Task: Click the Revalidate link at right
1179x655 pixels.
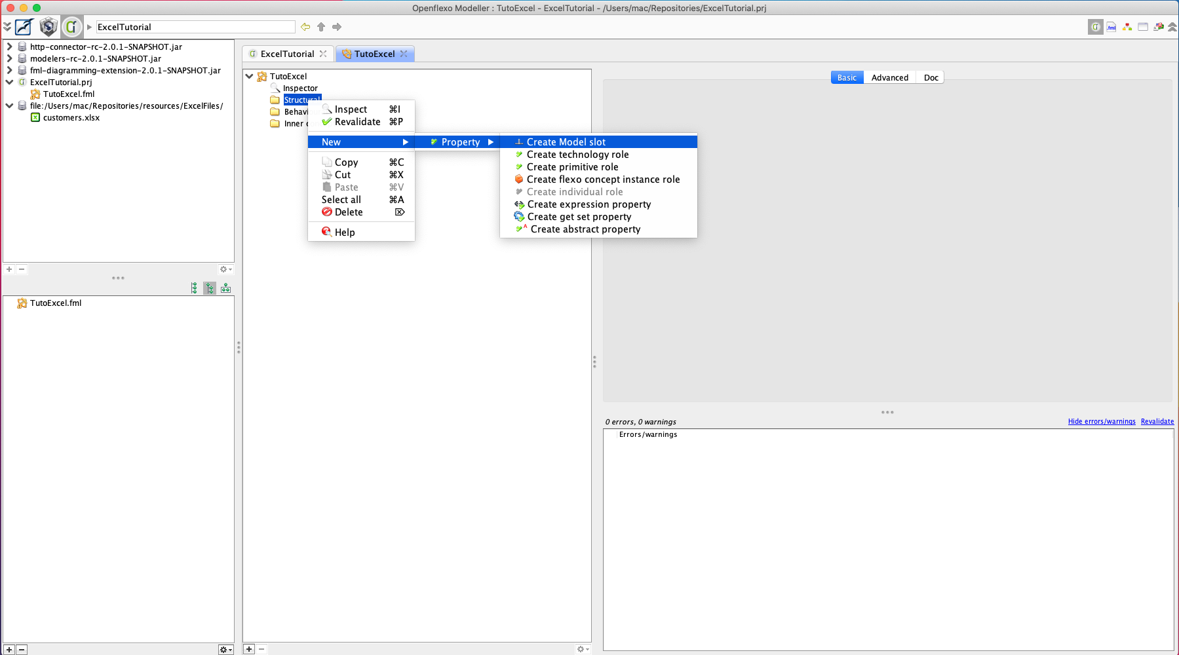Action: point(1157,422)
